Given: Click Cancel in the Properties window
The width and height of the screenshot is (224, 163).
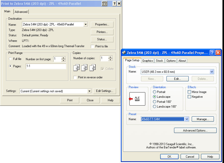Looking at the screenshot, I should [x=190, y=157].
